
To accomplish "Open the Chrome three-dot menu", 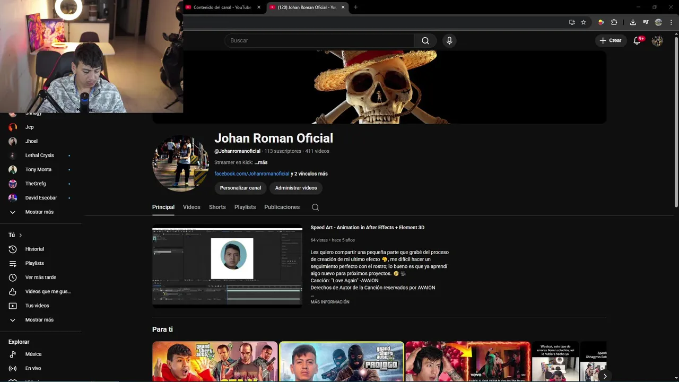I will [x=671, y=22].
